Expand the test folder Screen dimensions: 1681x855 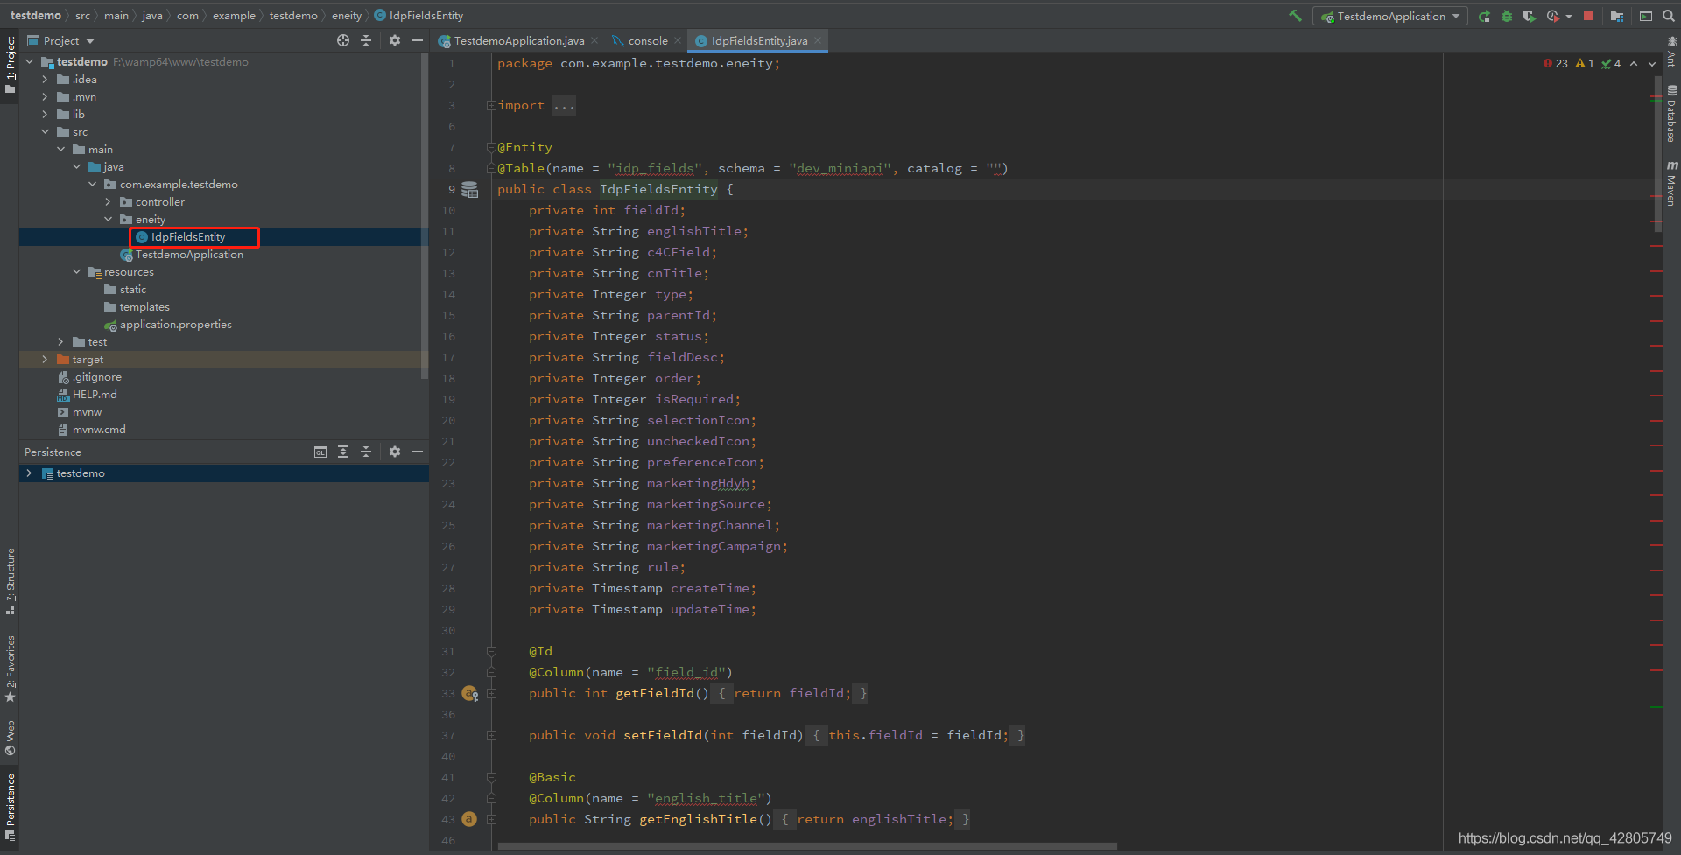(60, 341)
